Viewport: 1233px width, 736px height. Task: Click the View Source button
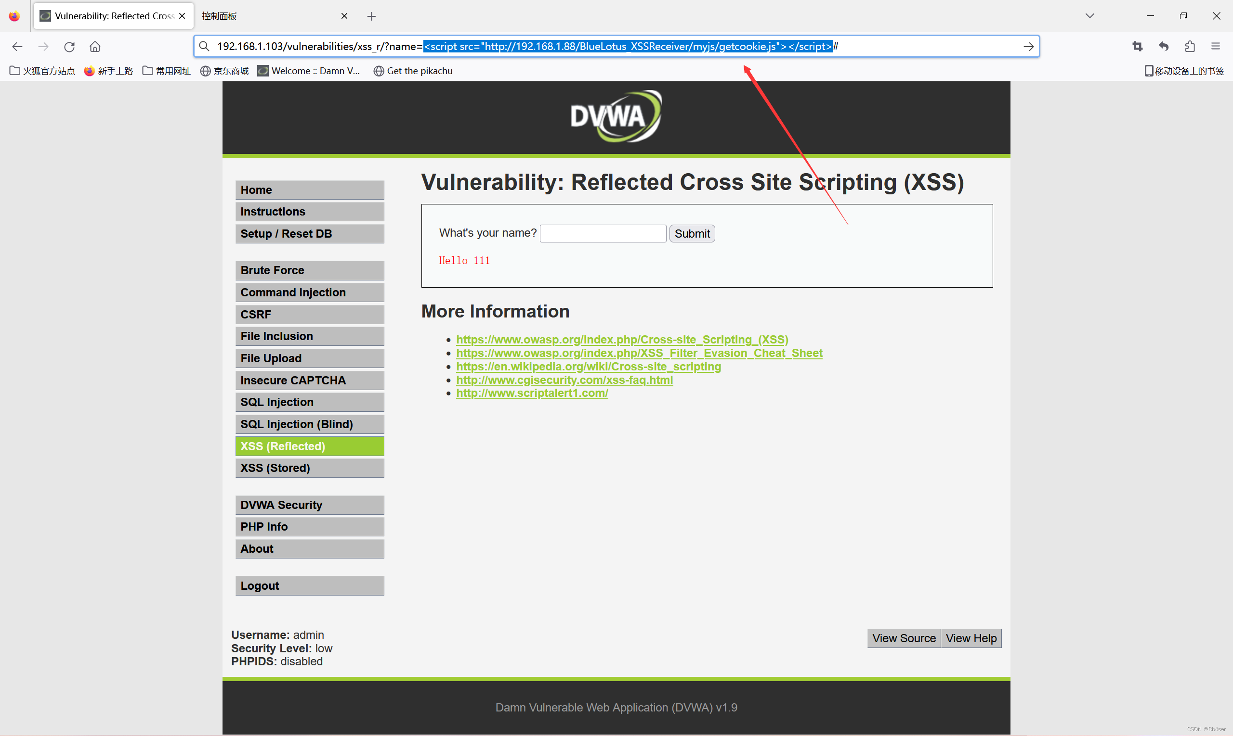[x=903, y=638]
